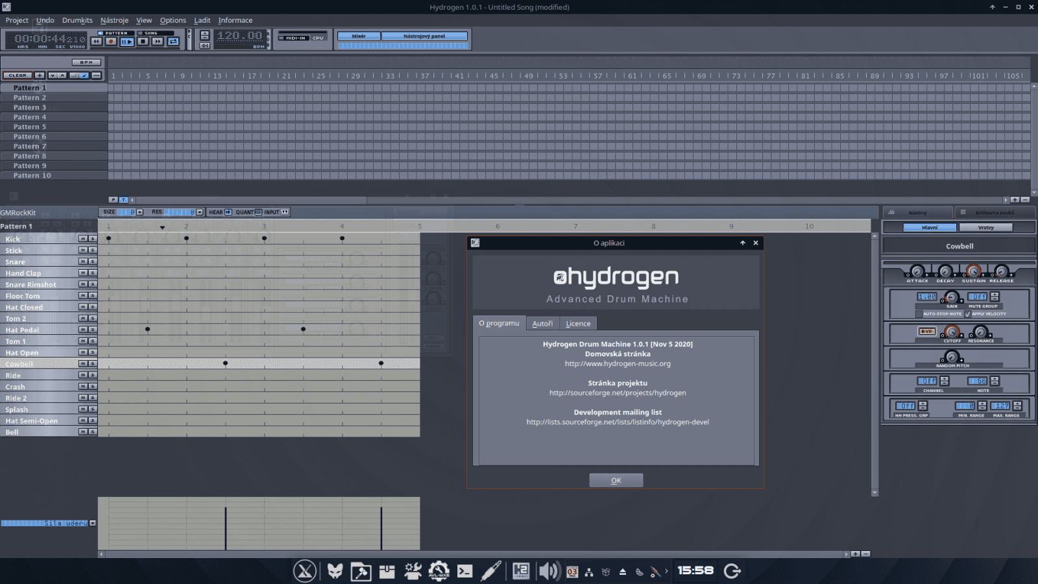Open the Informace menu

pyautogui.click(x=235, y=20)
